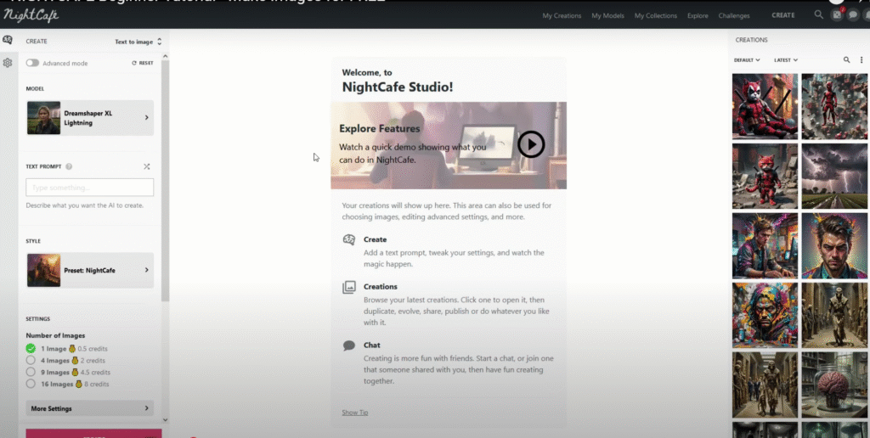The width and height of the screenshot is (870, 438).
Task: Click the 'NightCafe Studio!' heading
Action: pyautogui.click(x=398, y=87)
